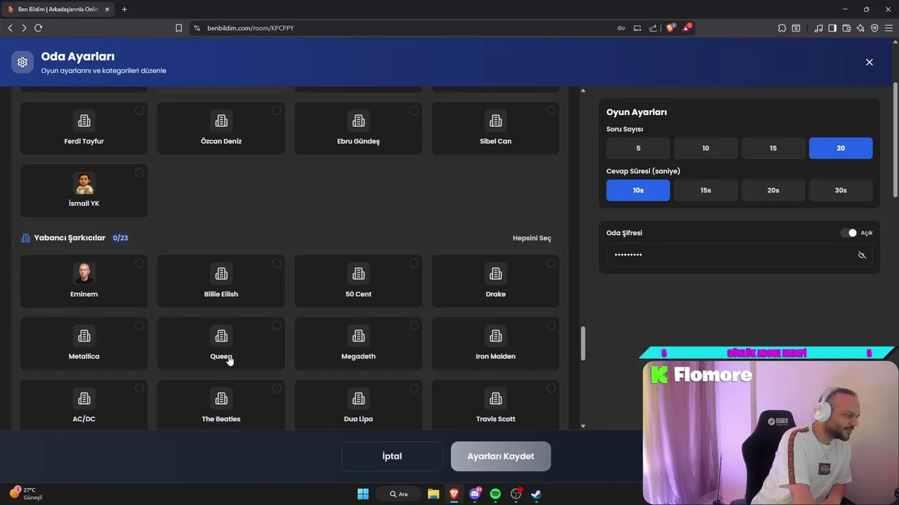Click the Travis Scott category icon
Viewport: 899px width, 505px height.
click(x=496, y=398)
